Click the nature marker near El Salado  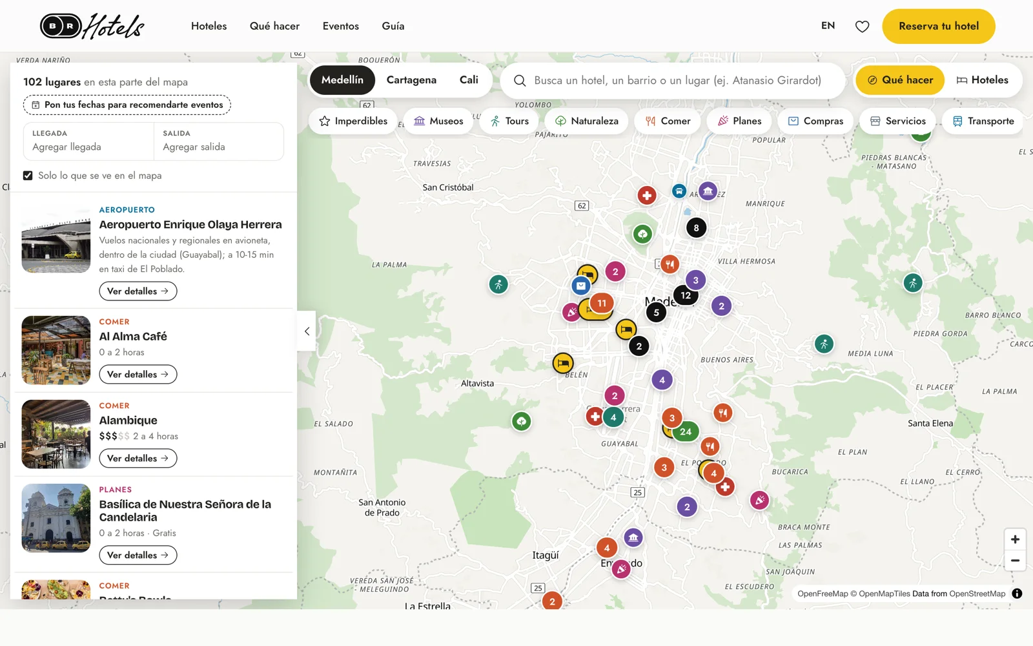pos(521,422)
